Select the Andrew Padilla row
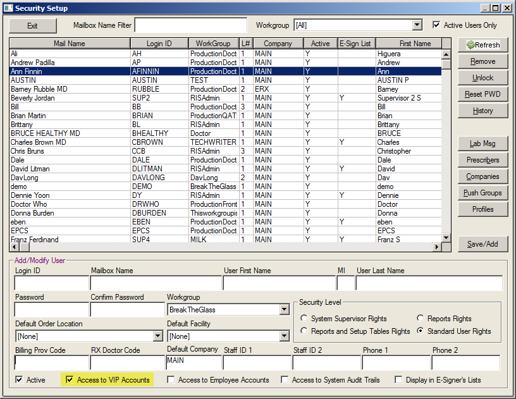This screenshot has height=399, width=516. [x=225, y=63]
